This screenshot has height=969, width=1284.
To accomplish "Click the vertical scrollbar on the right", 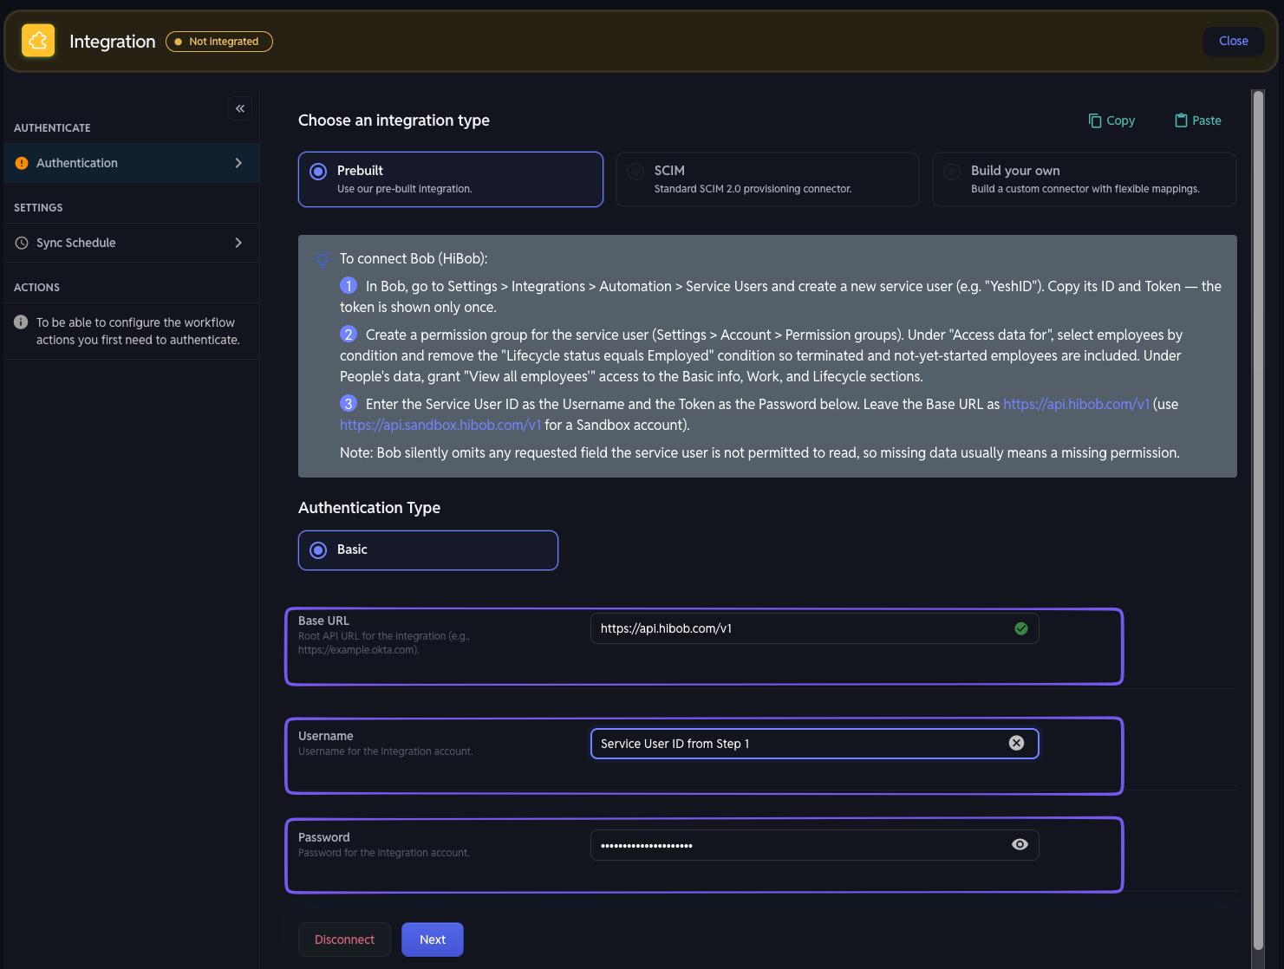I will pyautogui.click(x=1258, y=520).
